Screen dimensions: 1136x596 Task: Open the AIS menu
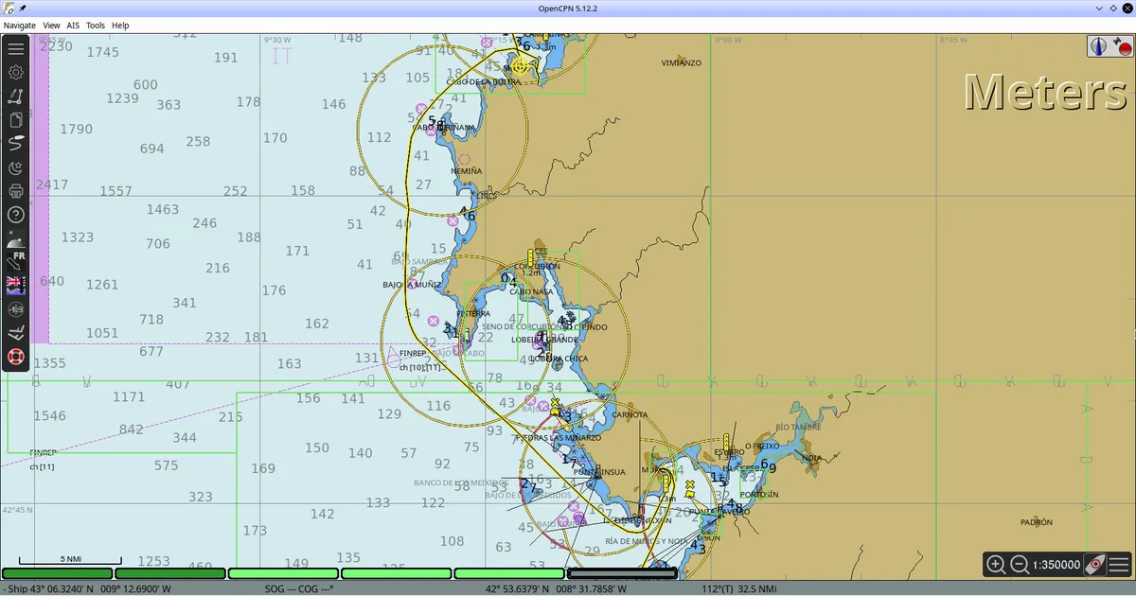pos(73,26)
